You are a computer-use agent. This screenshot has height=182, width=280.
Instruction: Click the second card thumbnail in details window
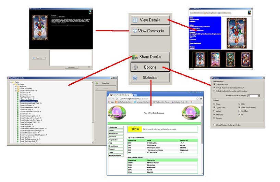215,59
